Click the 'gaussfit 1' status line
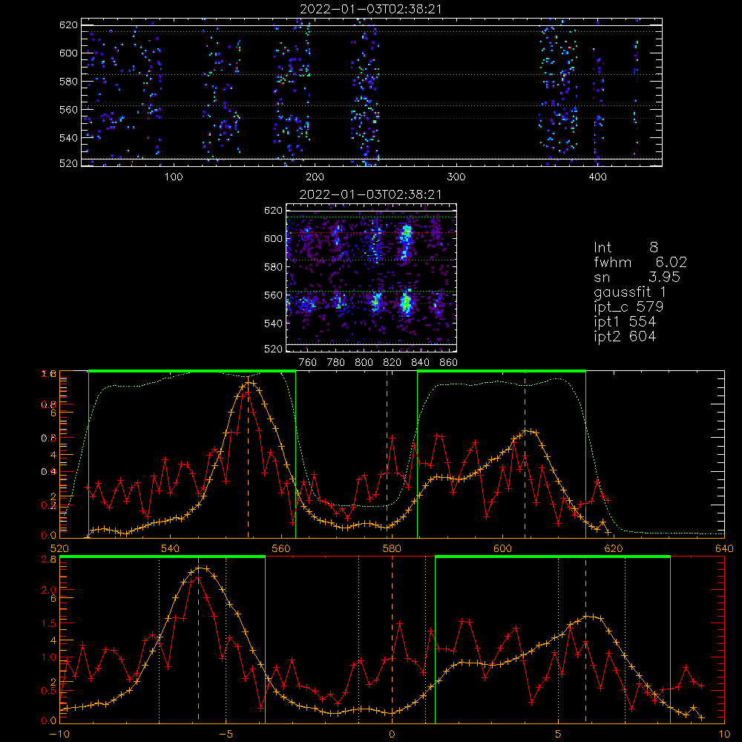The width and height of the screenshot is (742, 742). (630, 292)
